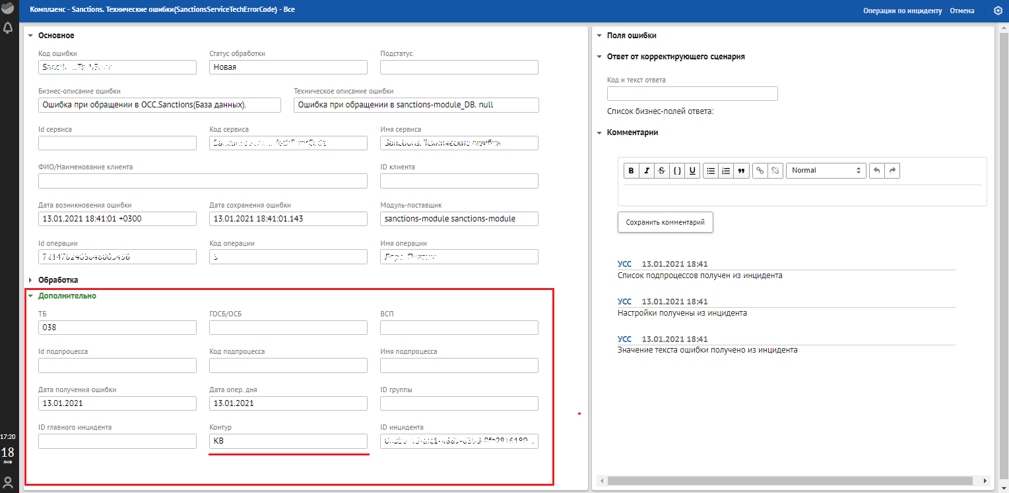Toggle italic formatting in comment editor
The height and width of the screenshot is (493, 1009).
pyautogui.click(x=647, y=171)
